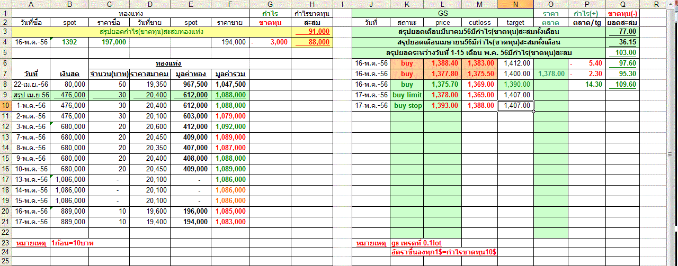
Task: Click the 77.00 March summary cell
Action: pyautogui.click(x=622, y=32)
